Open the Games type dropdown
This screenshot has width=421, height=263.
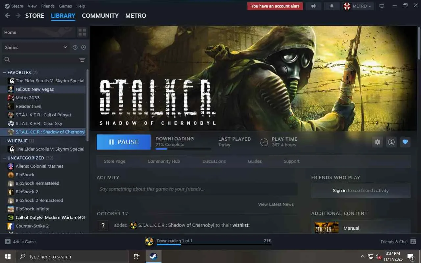coord(36,47)
